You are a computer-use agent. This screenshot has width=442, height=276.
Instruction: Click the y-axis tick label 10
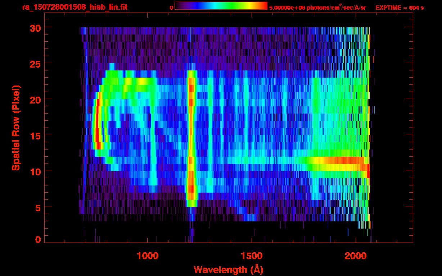click(x=35, y=171)
